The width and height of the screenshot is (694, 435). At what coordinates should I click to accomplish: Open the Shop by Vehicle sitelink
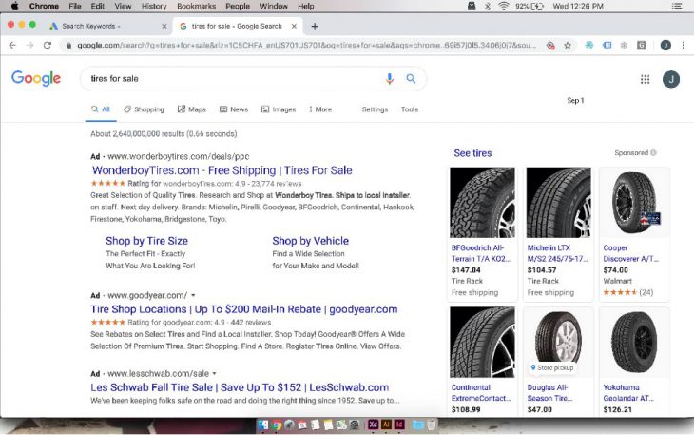[310, 241]
